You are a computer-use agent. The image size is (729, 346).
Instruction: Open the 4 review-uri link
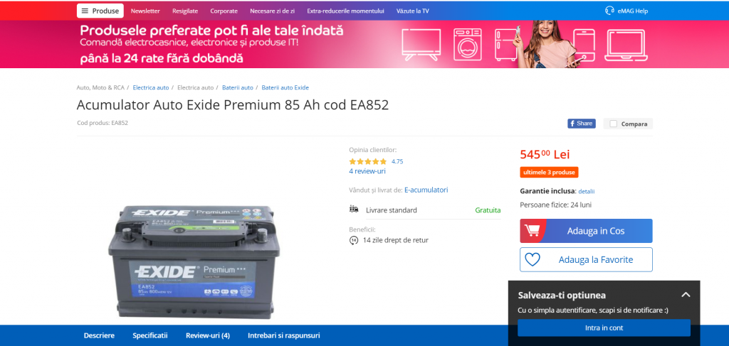367,171
